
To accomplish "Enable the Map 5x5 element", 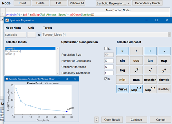I will coord(150,89).
